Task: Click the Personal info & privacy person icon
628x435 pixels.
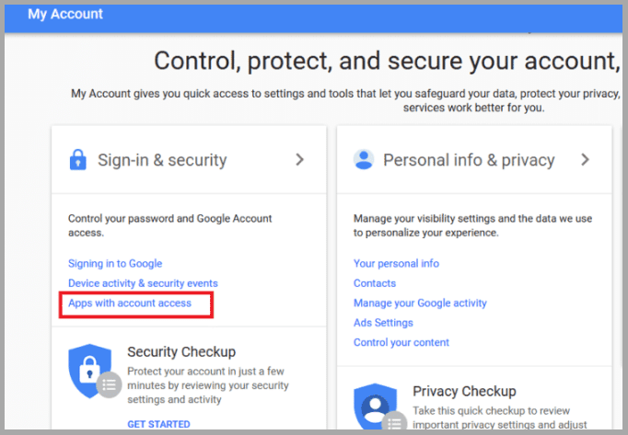Action: (x=364, y=160)
